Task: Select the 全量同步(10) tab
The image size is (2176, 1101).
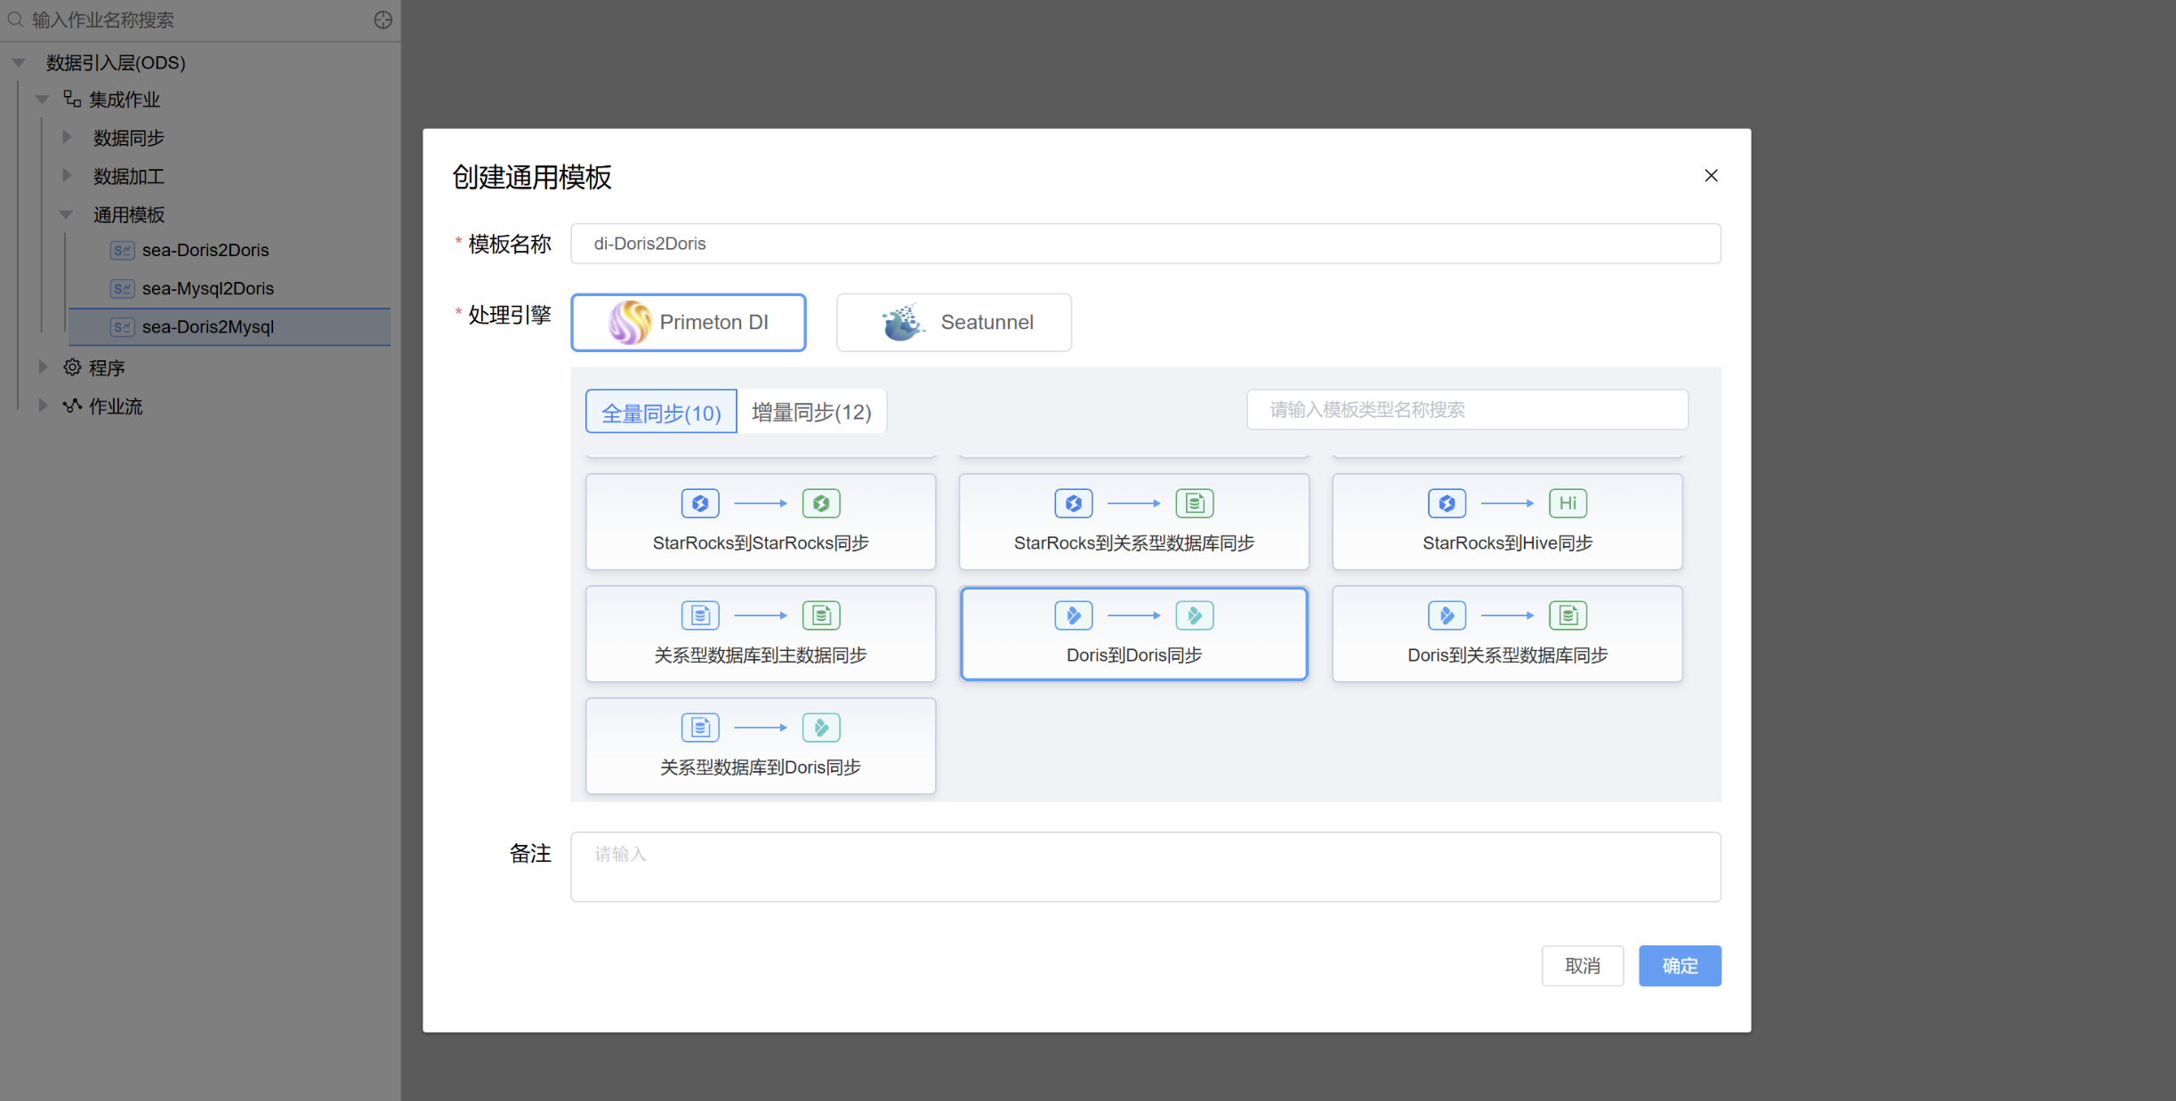Action: pos(661,412)
